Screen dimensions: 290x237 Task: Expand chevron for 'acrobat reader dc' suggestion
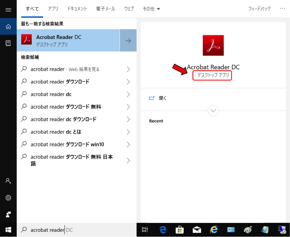pos(128,95)
